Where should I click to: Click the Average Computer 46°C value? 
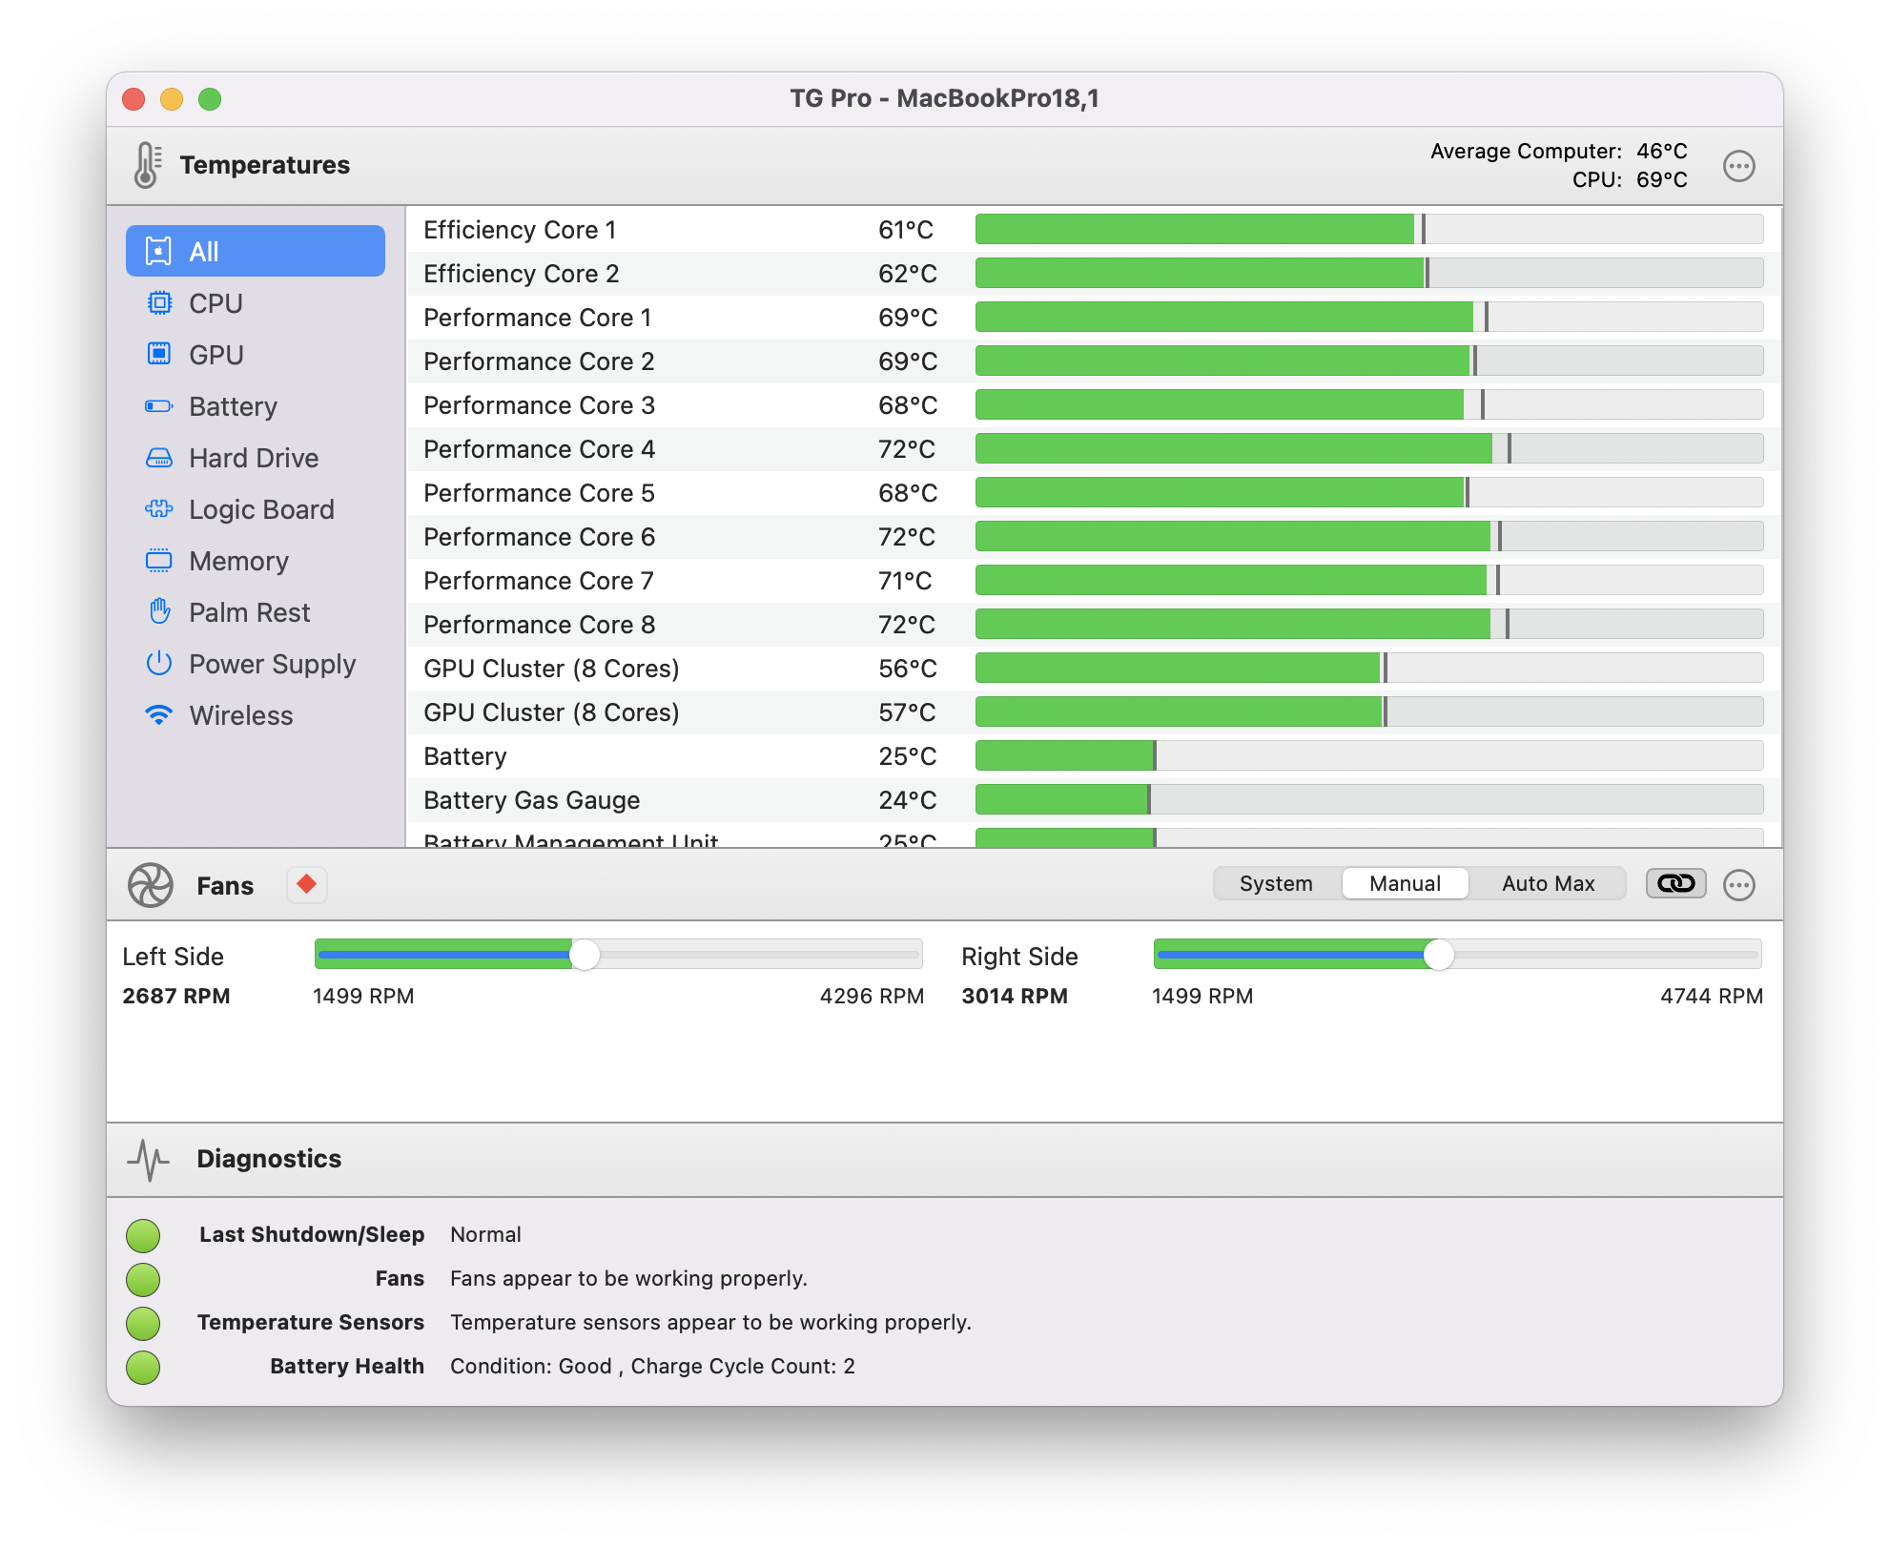[1662, 151]
